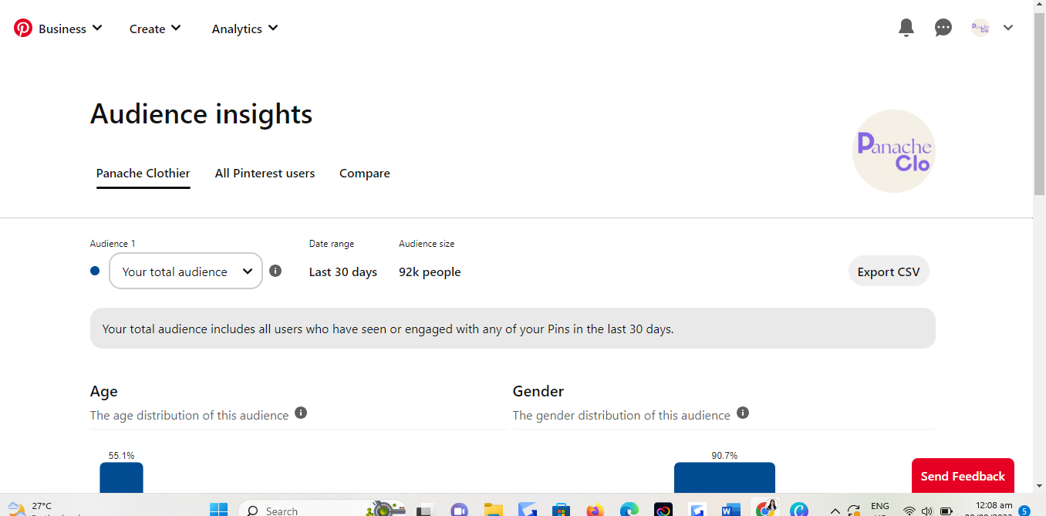Open Microsoft Store from taskbar

click(x=561, y=510)
